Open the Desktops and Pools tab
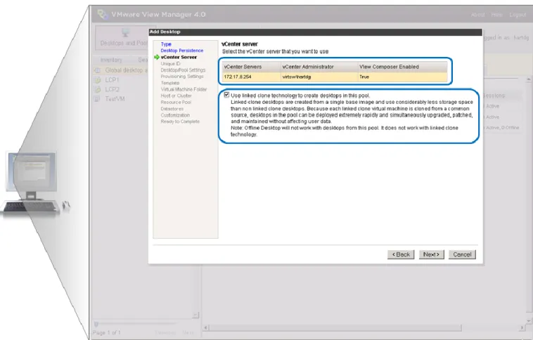The height and width of the screenshot is (340, 533). click(122, 38)
